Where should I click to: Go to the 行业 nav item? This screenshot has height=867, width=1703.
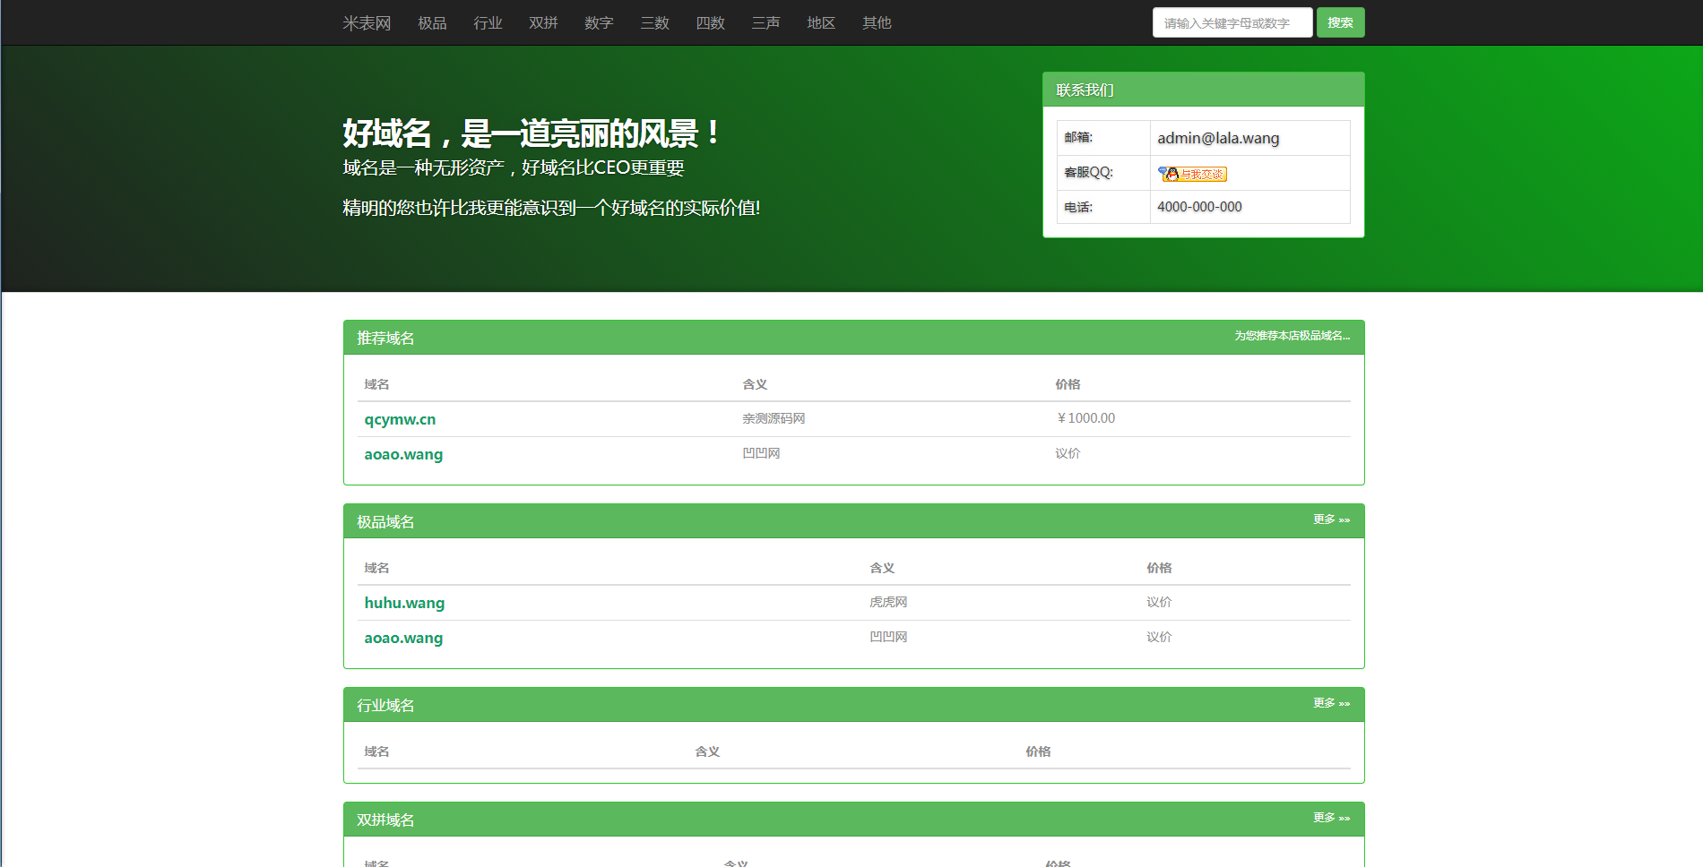tap(488, 23)
